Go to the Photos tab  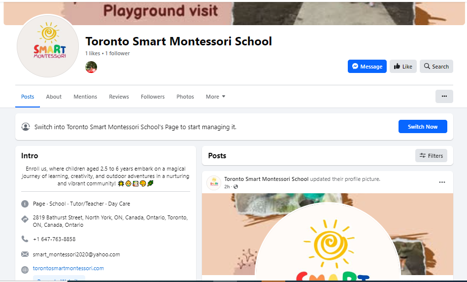point(185,97)
